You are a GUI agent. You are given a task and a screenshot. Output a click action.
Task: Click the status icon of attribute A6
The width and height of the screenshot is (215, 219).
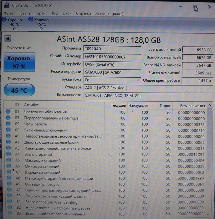point(9,166)
